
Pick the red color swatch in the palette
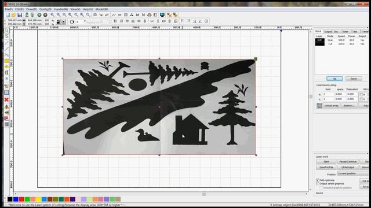coord(21,199)
